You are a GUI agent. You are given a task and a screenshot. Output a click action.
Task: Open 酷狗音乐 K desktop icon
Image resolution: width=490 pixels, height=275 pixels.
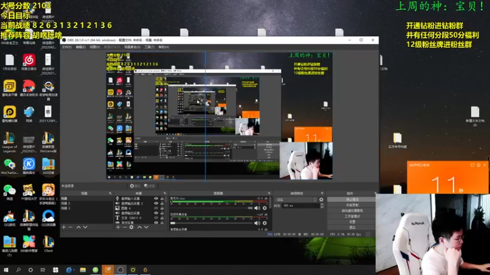point(29,166)
